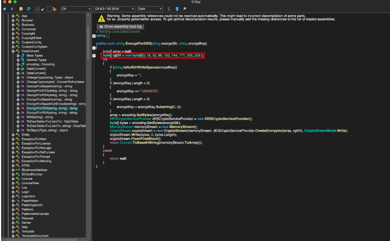This screenshot has height=241, width=390.
Task: Click the Back navigation arrow
Action: [4, 9]
